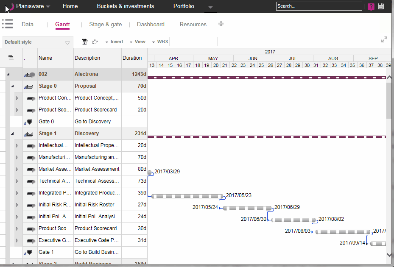Click the edit notepad toolbar icon

85,42
